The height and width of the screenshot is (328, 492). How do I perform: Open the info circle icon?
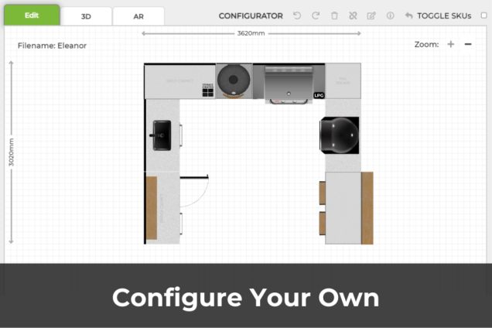[390, 15]
